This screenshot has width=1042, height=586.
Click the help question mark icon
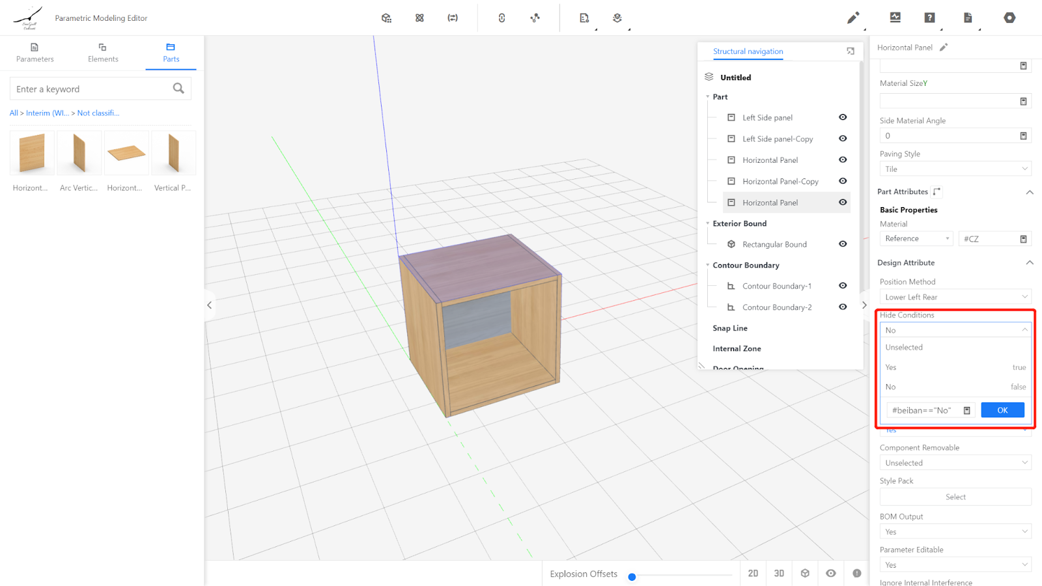pyautogui.click(x=929, y=18)
